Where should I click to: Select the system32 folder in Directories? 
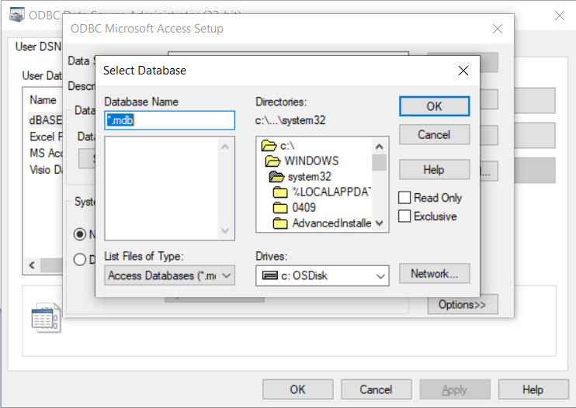(x=309, y=177)
